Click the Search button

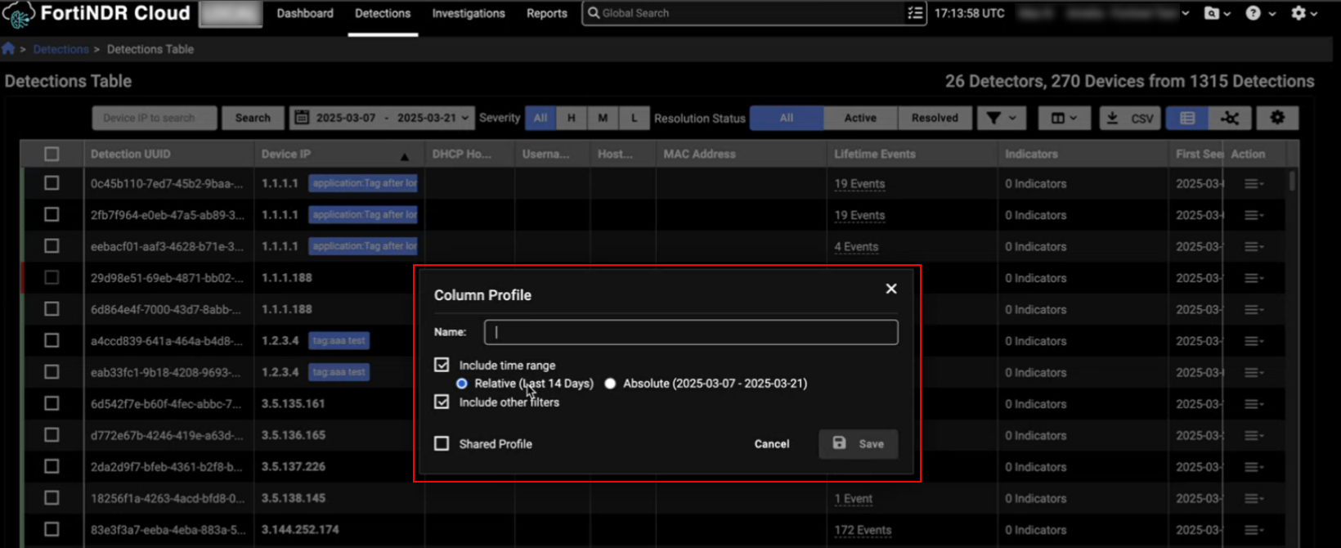(253, 118)
